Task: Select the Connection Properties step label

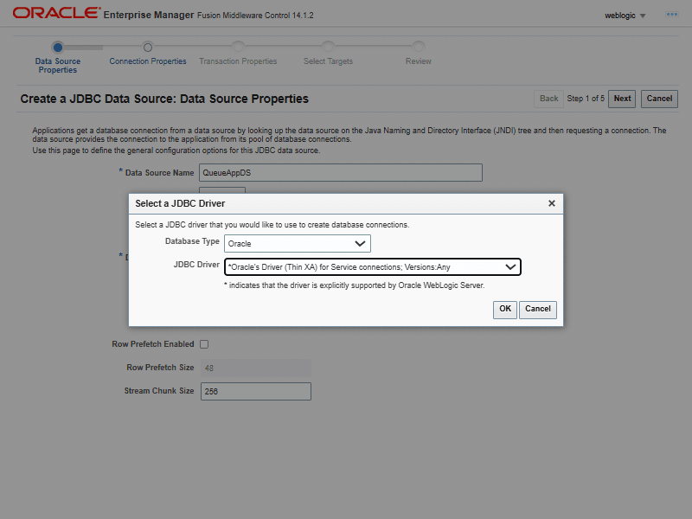Action: [148, 61]
